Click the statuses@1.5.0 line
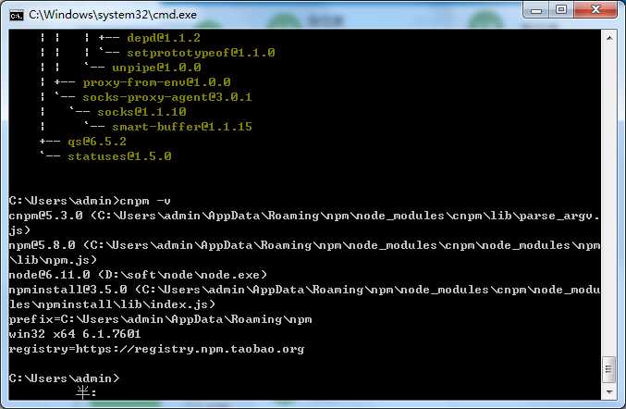 pyautogui.click(x=119, y=156)
